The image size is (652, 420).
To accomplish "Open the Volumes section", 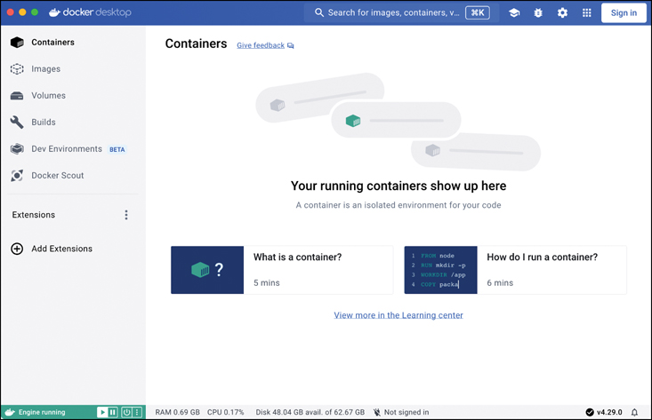I will (48, 96).
